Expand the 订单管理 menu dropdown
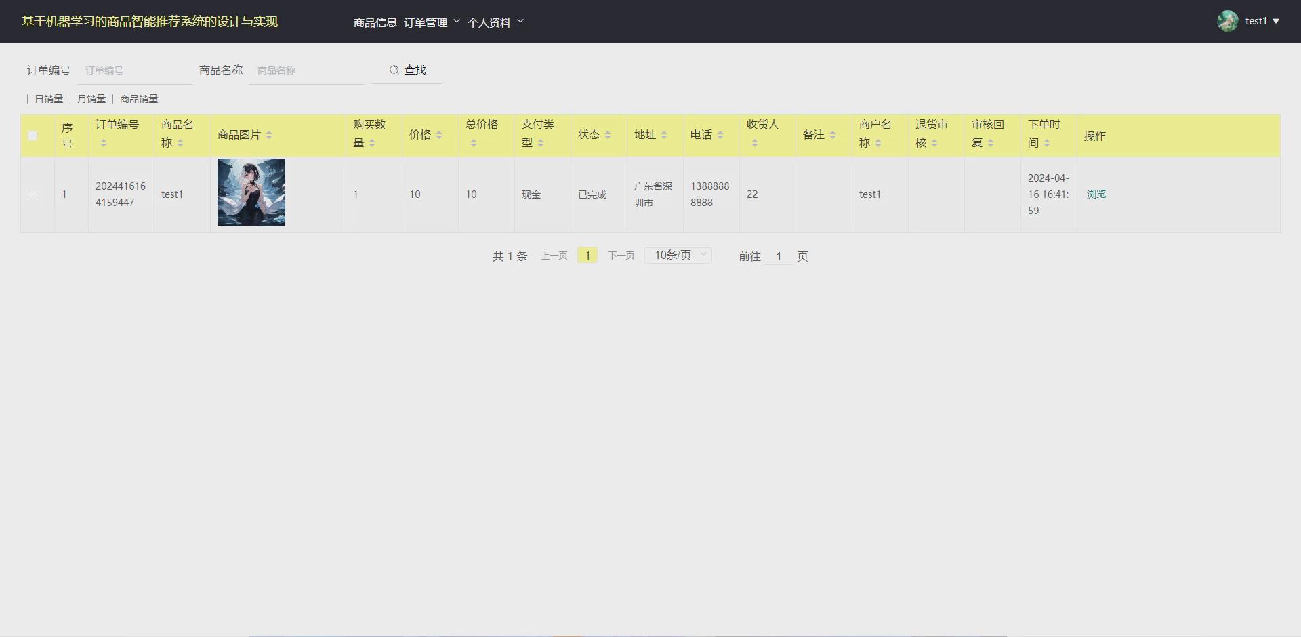Viewport: 1301px width, 637px height. point(432,22)
